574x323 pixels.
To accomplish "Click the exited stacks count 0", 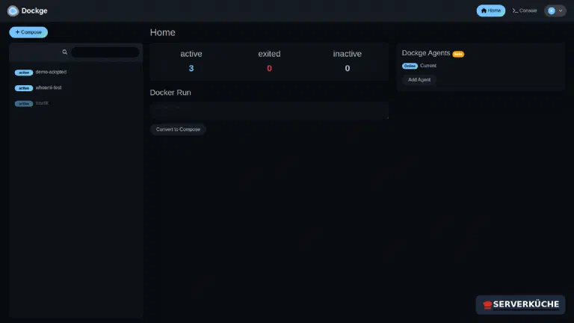I will click(269, 69).
